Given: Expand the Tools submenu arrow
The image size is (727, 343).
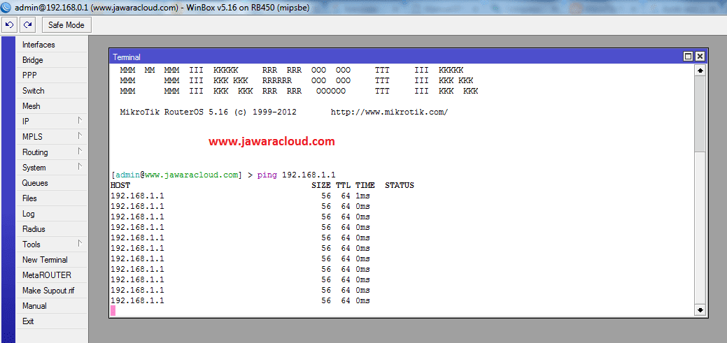Looking at the screenshot, I should coord(80,243).
